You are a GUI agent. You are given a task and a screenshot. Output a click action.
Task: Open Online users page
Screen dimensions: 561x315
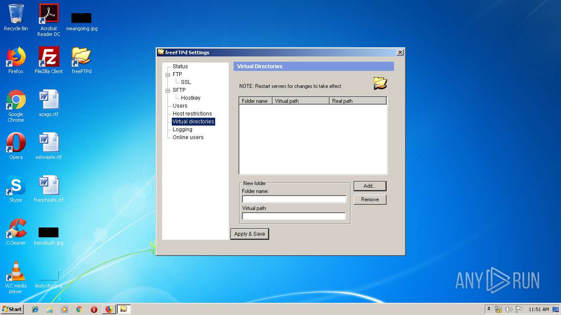188,137
